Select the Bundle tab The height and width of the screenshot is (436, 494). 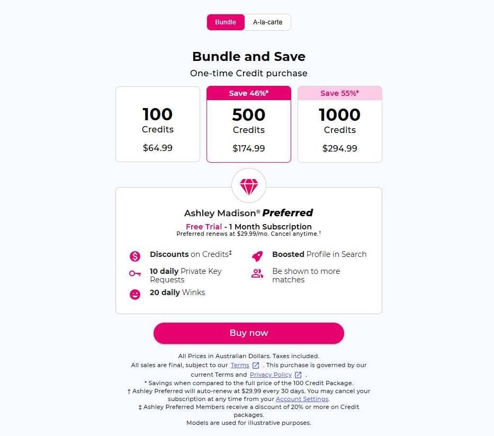click(x=226, y=22)
